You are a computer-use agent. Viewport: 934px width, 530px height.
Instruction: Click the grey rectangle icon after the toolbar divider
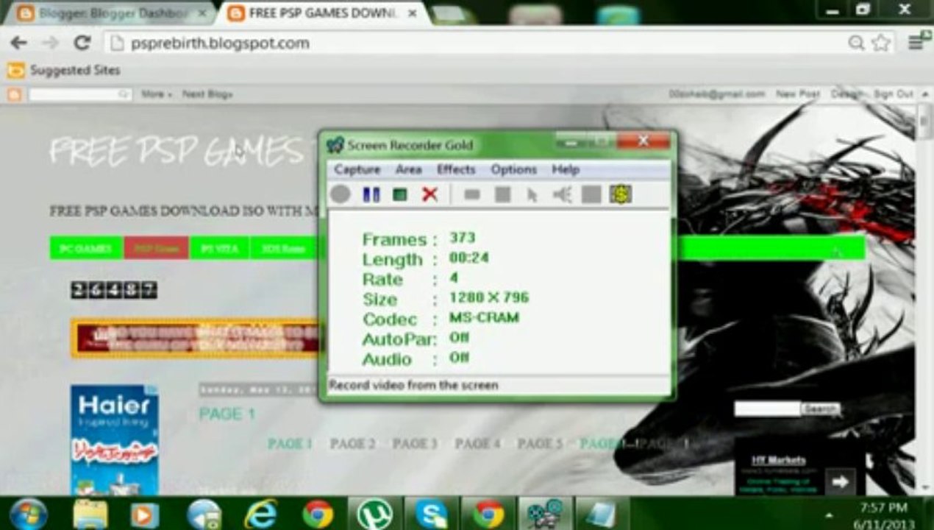472,194
